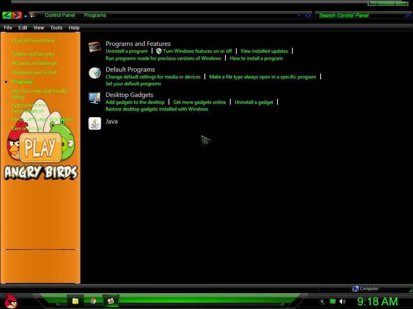Viewport: 413px width, 309px height.
Task: Open the file explorer taskbar icon
Action: pyautogui.click(x=75, y=301)
